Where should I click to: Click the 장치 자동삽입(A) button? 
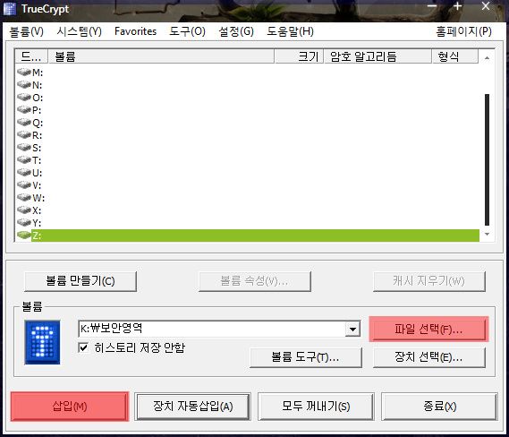(193, 407)
